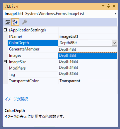Select the Modifiers property row
120x129 pixels.
point(33,68)
